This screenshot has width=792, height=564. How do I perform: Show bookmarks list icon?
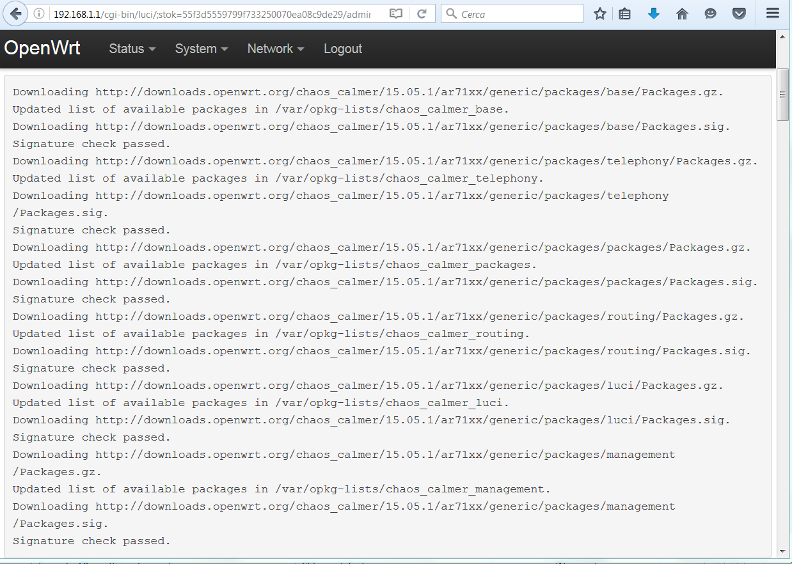[x=625, y=13]
